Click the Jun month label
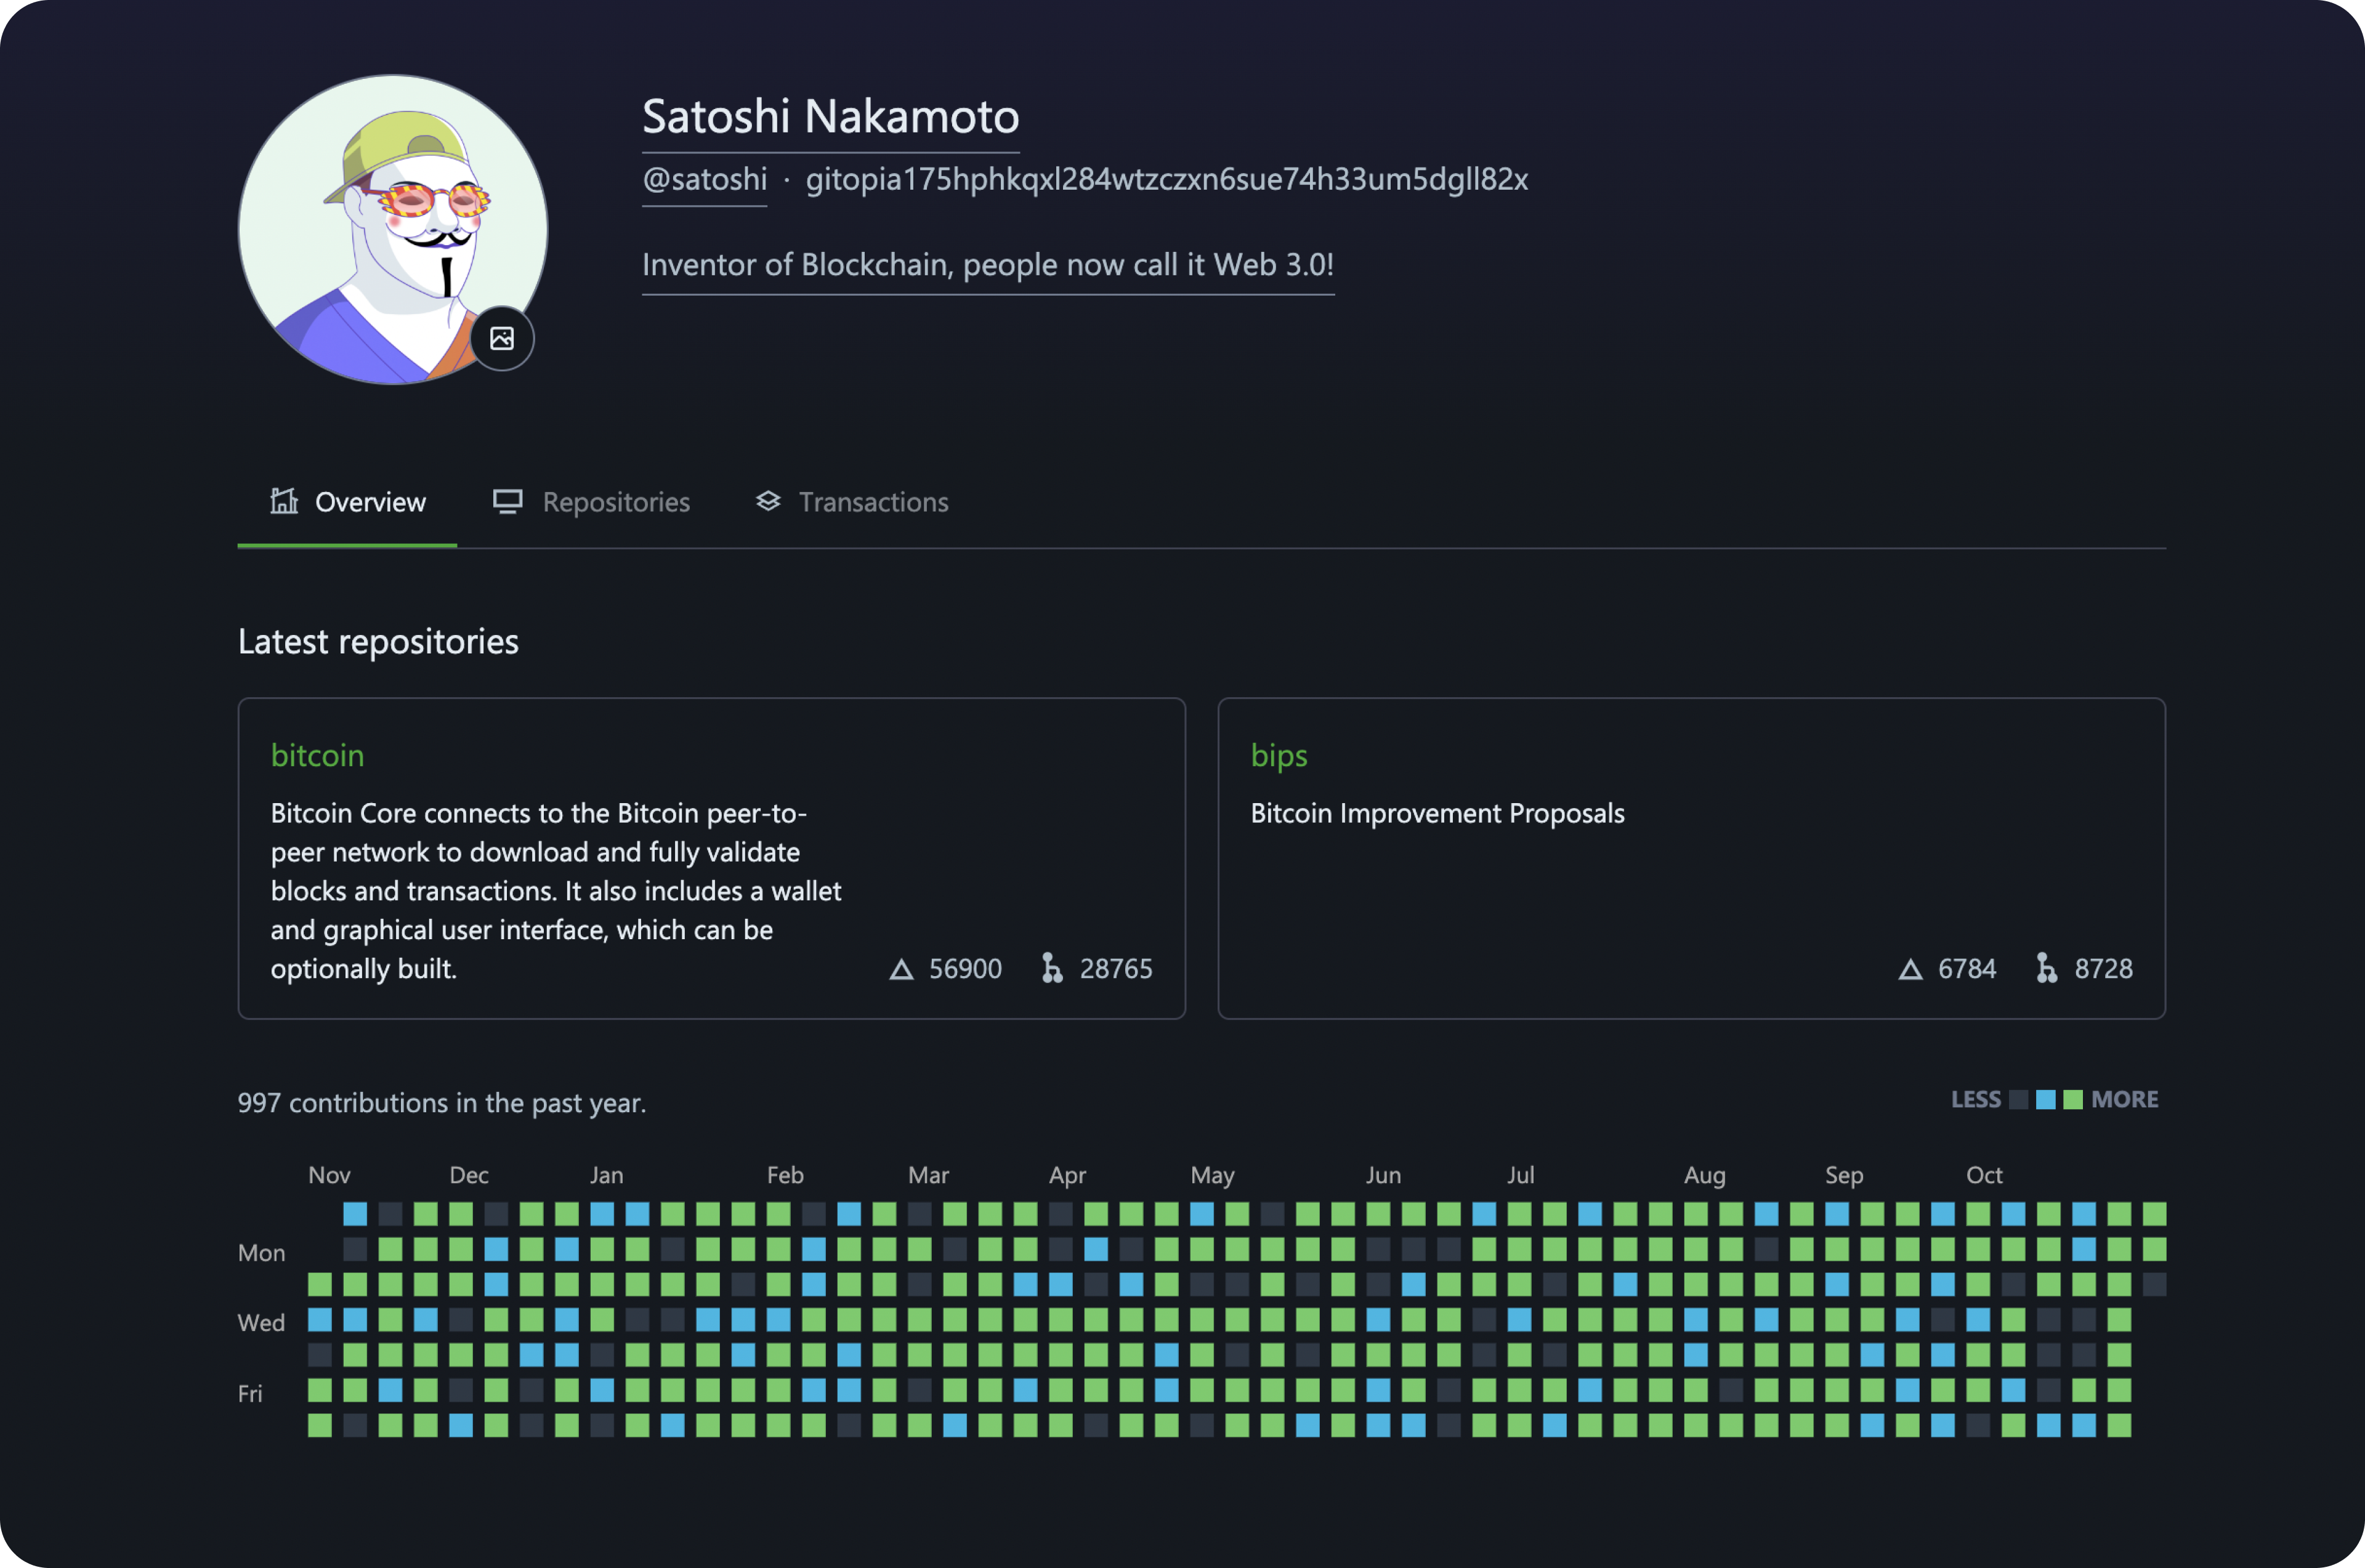The width and height of the screenshot is (2365, 1568). 1383,1175
